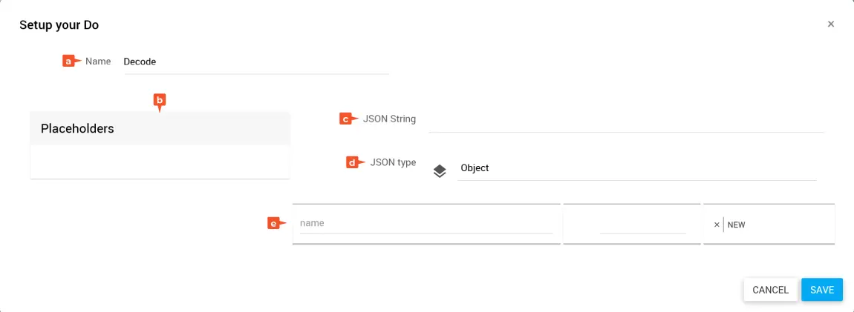Open the JSON type Object dropdown
854x312 pixels.
(636, 168)
